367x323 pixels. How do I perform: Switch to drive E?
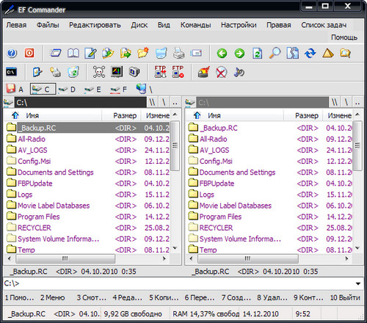point(92,90)
